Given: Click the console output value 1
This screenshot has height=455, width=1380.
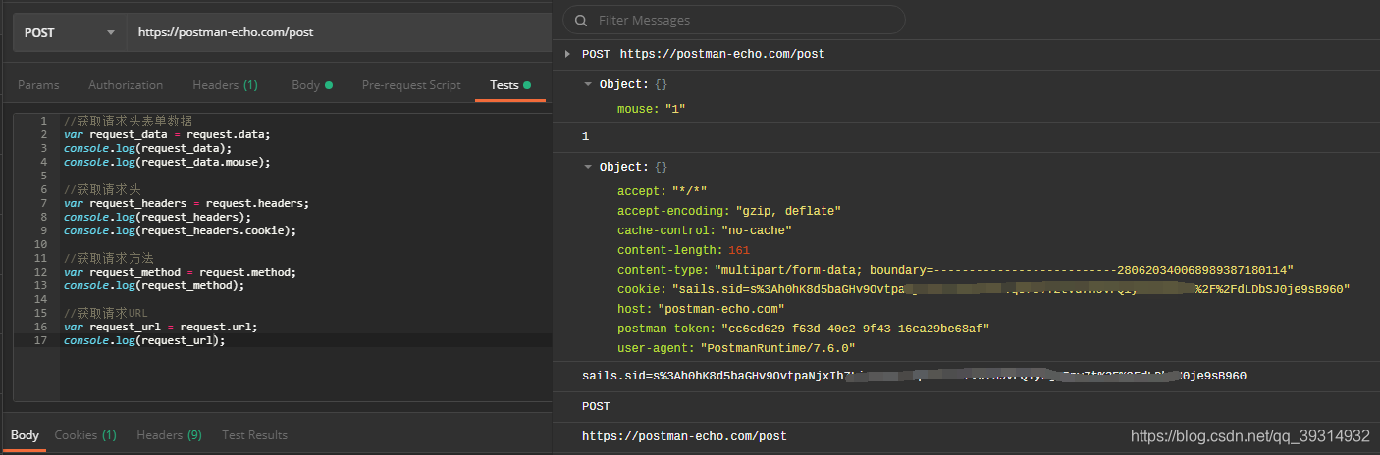Looking at the screenshot, I should [x=585, y=136].
